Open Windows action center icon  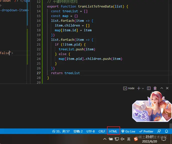[x=164, y=139]
